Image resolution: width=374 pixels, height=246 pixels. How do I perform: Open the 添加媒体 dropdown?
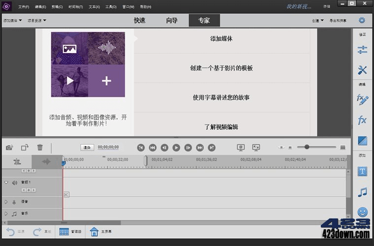[12, 21]
